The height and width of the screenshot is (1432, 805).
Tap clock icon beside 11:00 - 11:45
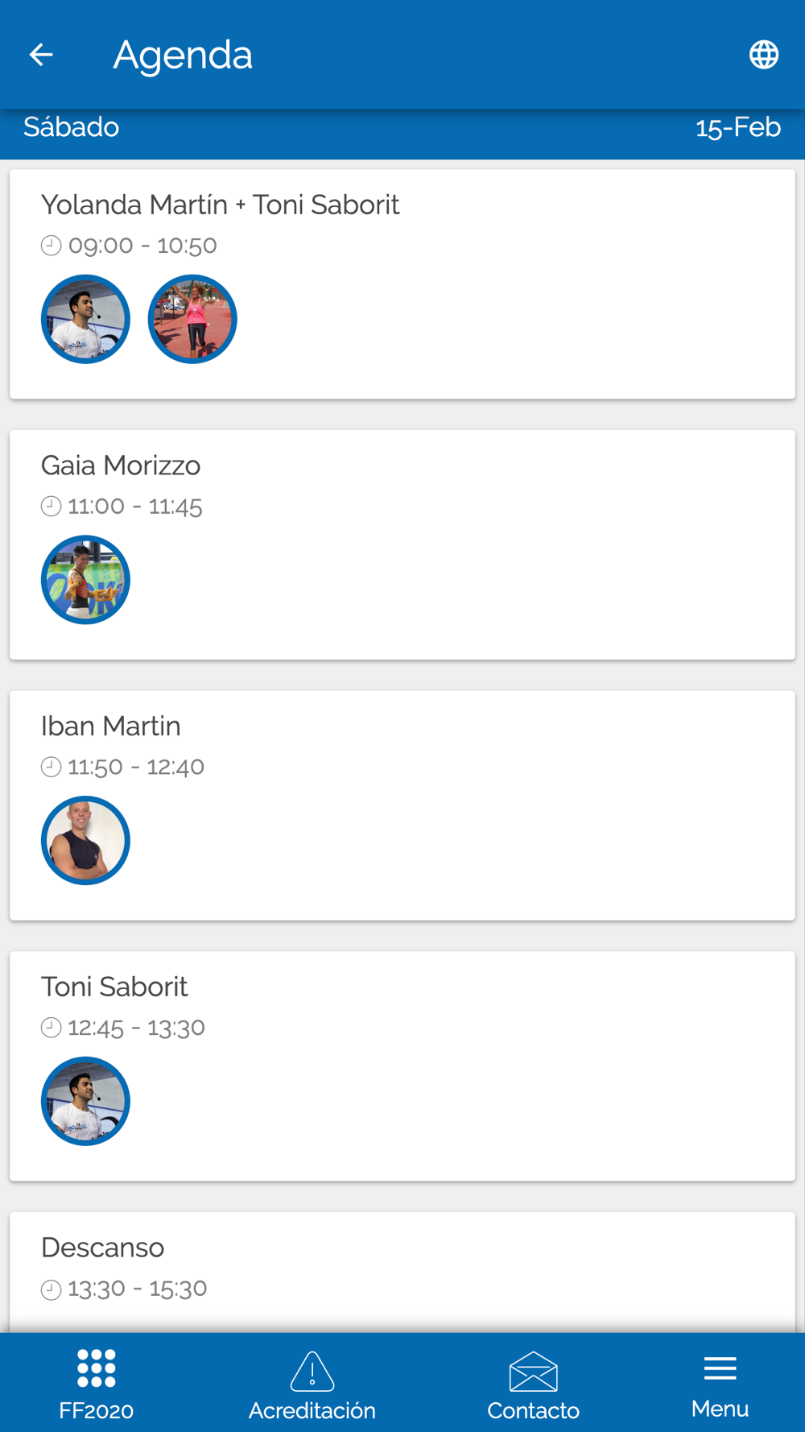[x=51, y=506]
